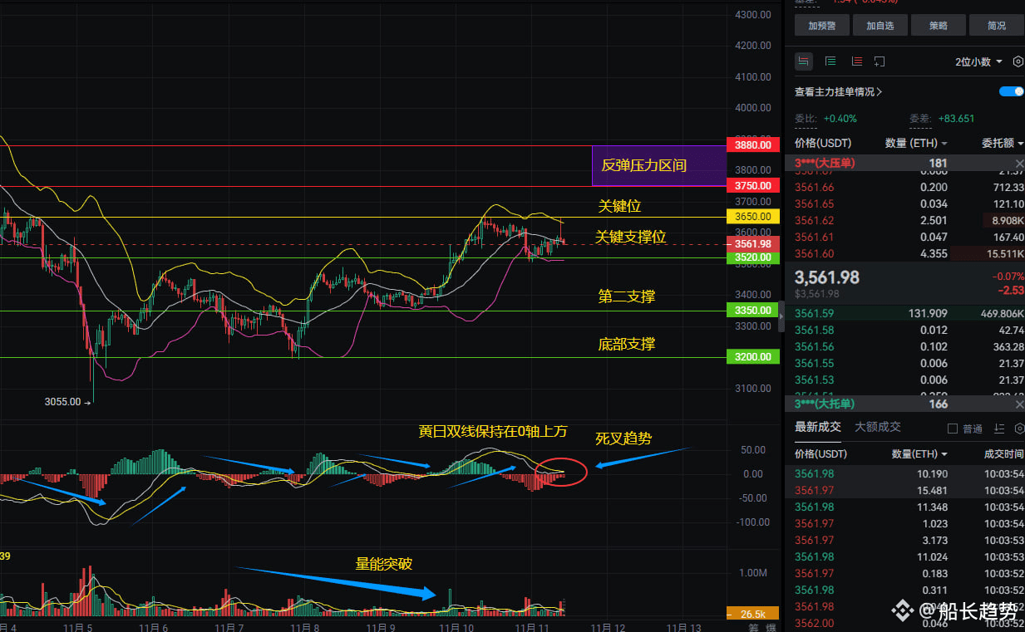Expand the 委托额 column dropdown
Viewport: 1025px width, 632px height.
tap(1003, 143)
